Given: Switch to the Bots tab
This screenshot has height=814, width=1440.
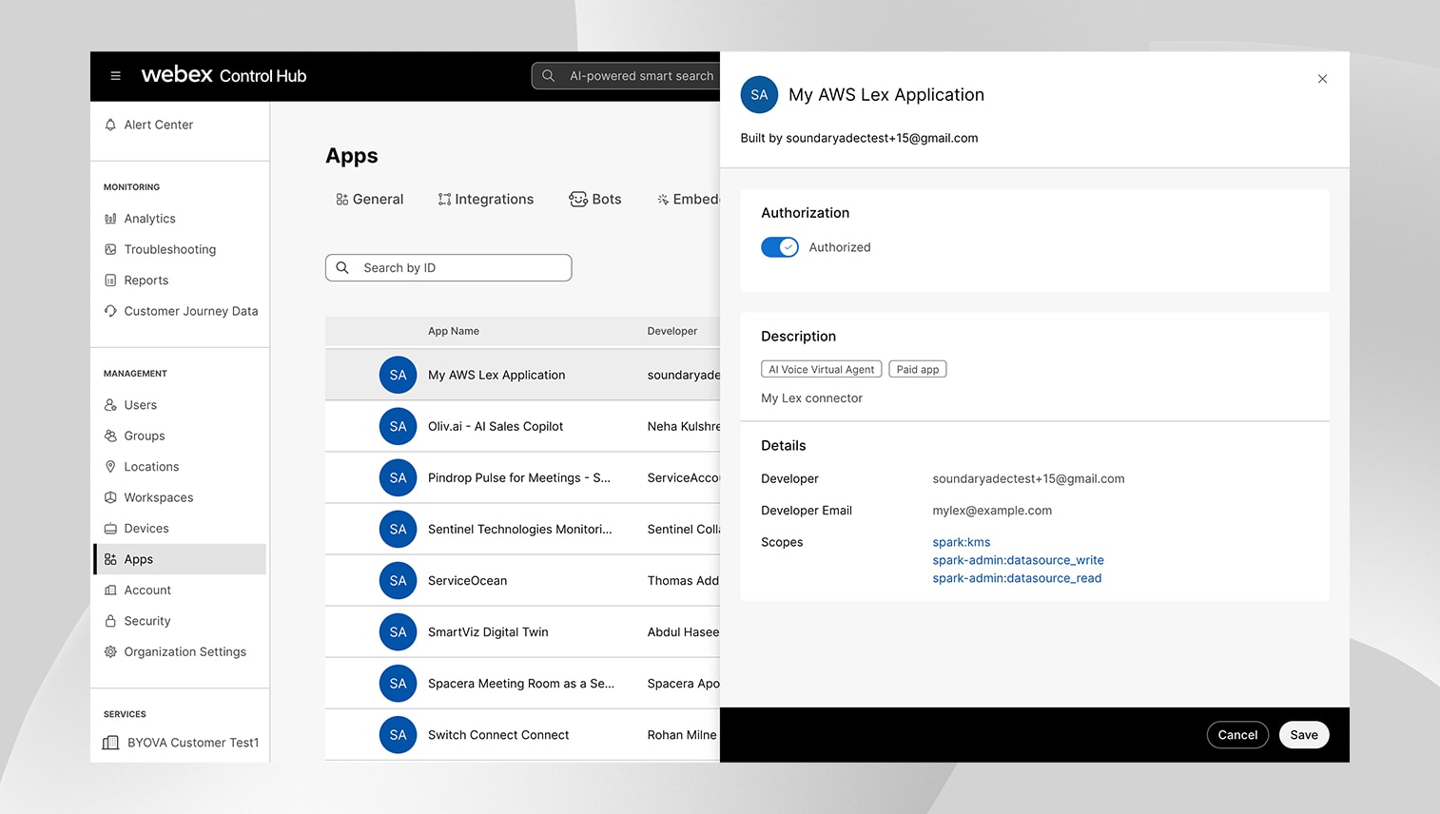Looking at the screenshot, I should pos(595,200).
